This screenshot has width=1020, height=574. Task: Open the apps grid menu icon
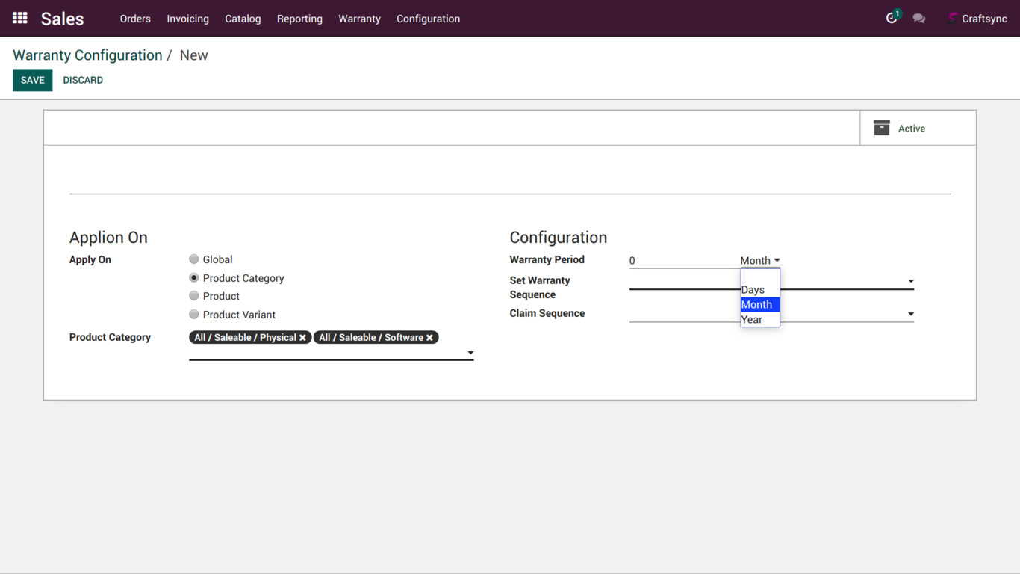[x=20, y=18]
